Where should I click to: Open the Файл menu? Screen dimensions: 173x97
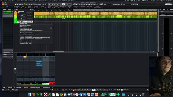pyautogui.click(x=10, y=1)
